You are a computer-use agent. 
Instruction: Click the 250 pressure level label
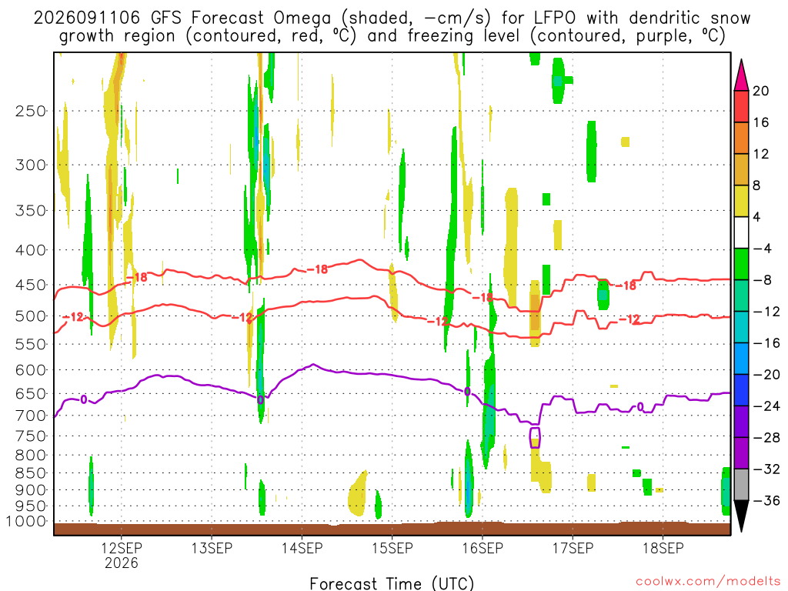(x=31, y=111)
